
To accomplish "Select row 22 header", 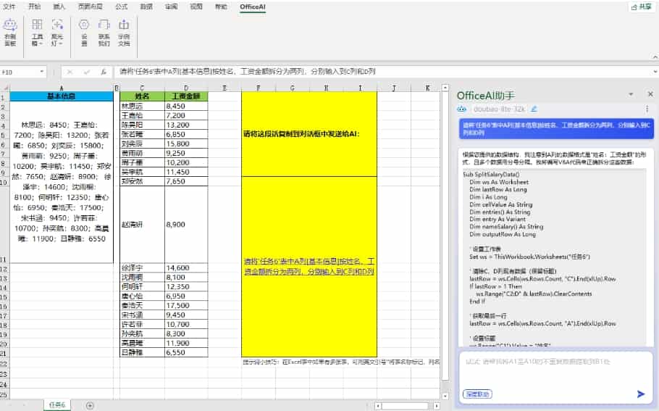I will tap(4, 364).
